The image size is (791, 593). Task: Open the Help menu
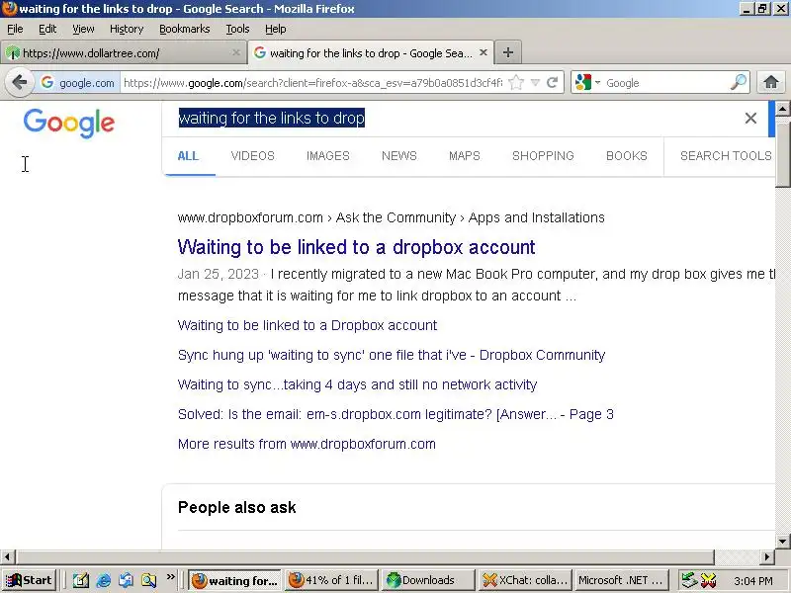[276, 29]
